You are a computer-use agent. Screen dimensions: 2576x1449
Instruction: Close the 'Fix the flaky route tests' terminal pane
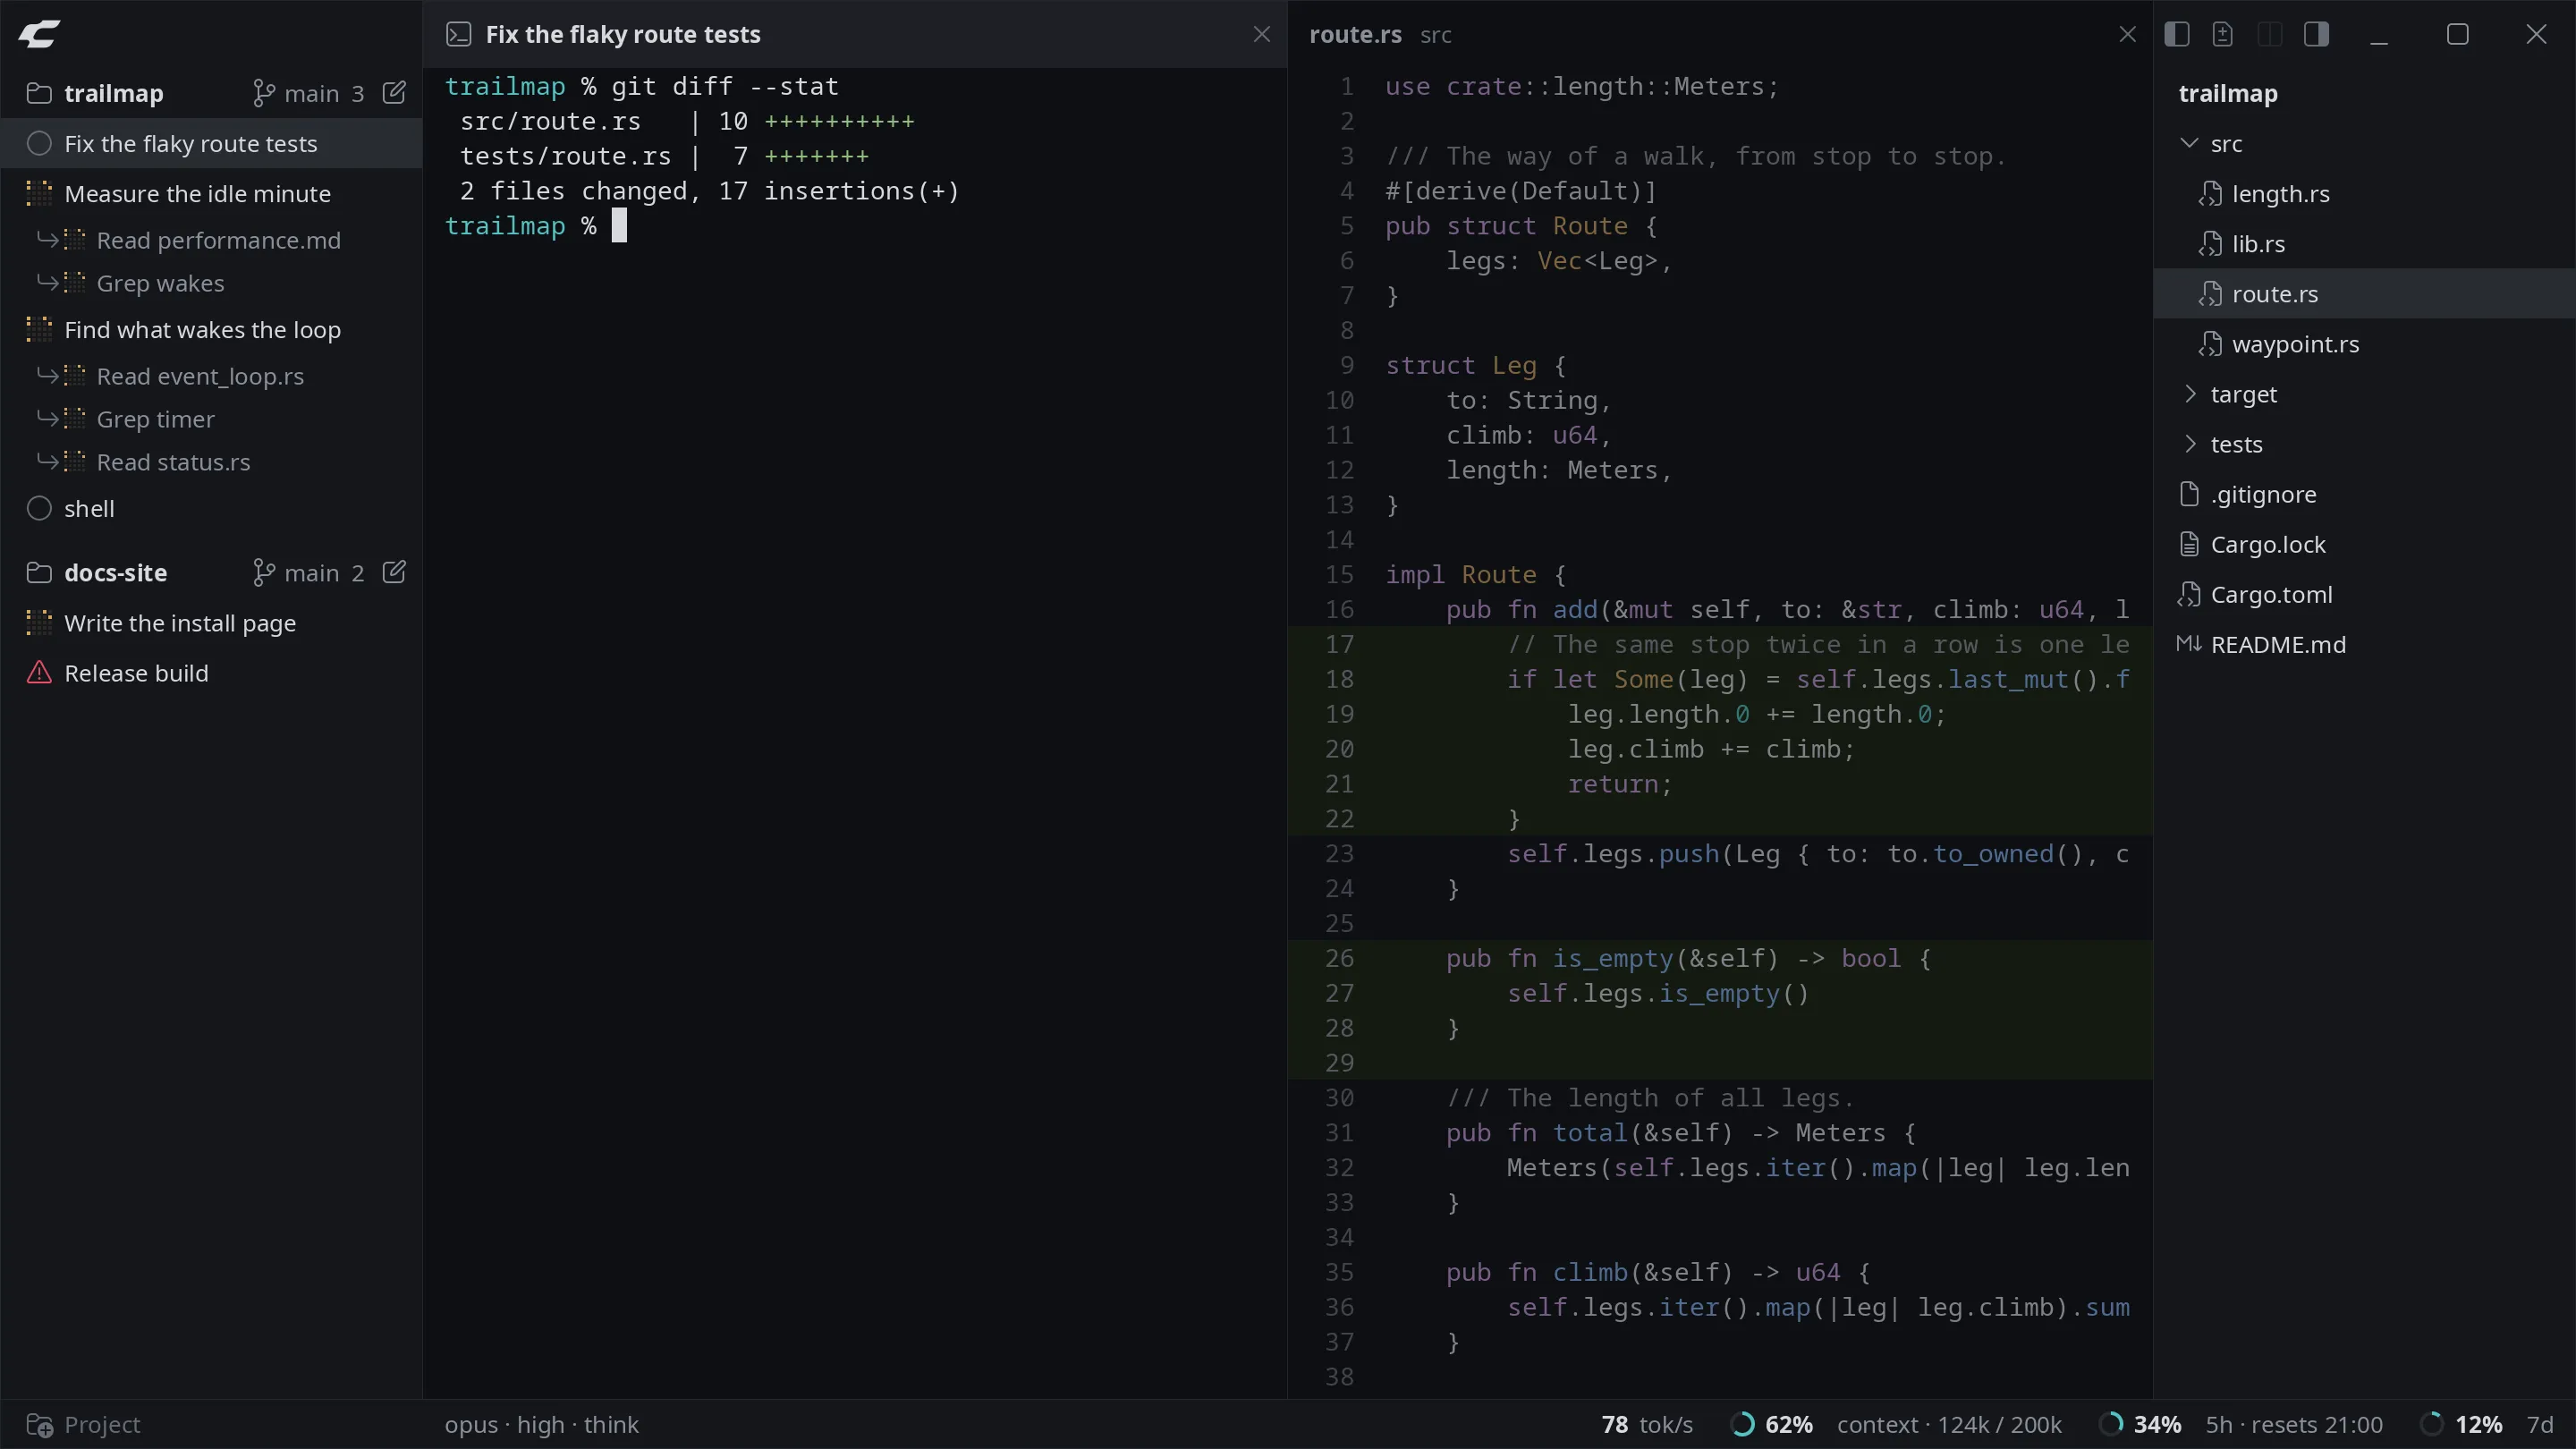click(x=1262, y=34)
